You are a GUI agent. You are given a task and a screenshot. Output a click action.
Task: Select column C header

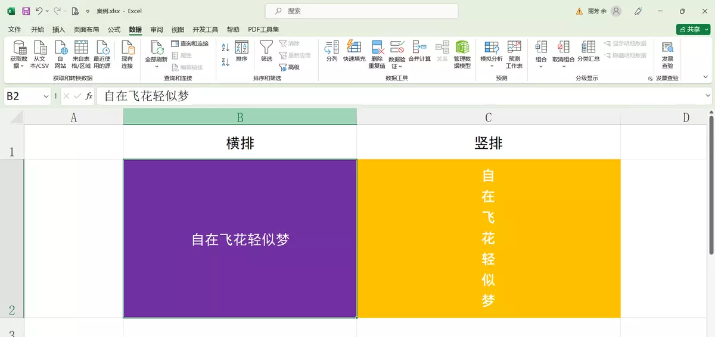tap(489, 117)
